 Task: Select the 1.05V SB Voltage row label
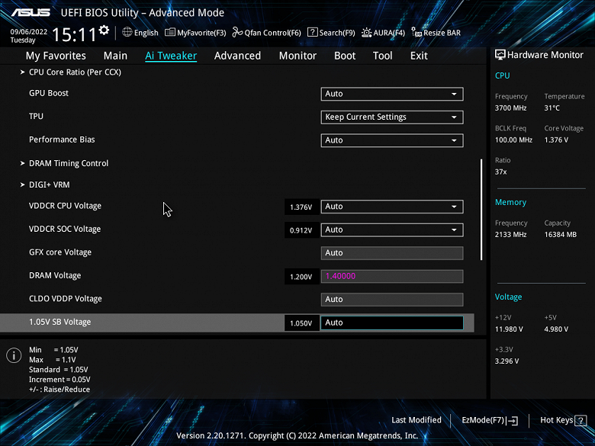60,322
